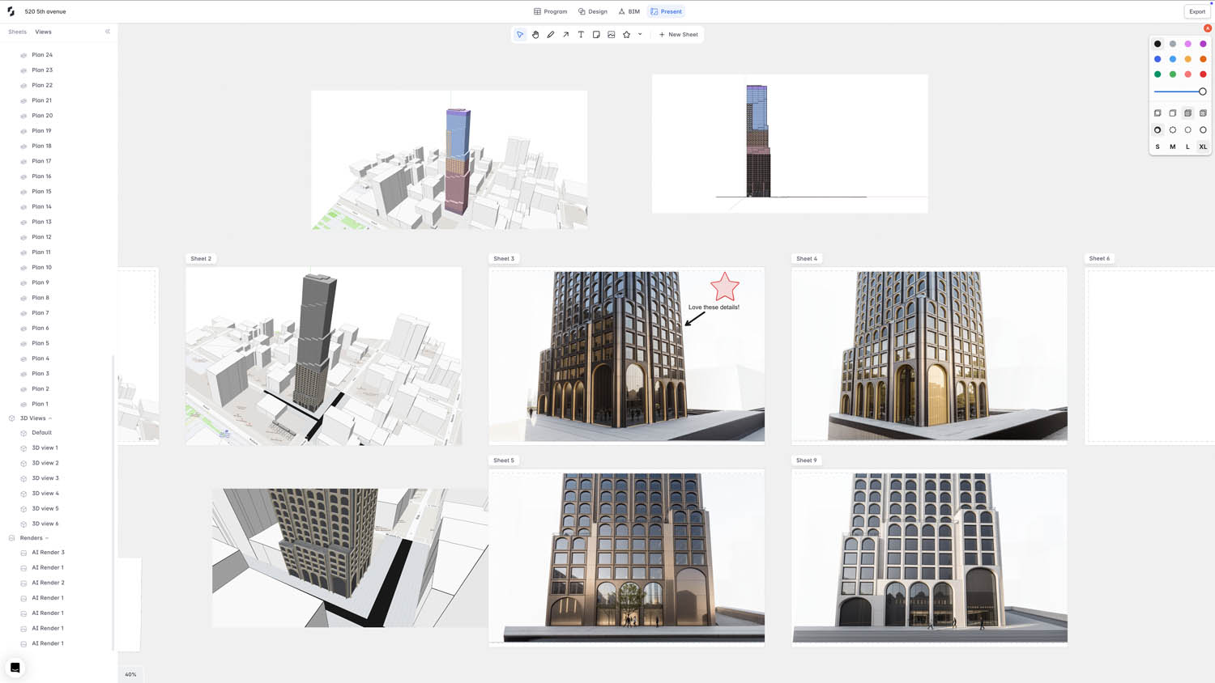Collapse the Renders section
The height and width of the screenshot is (683, 1215).
point(47,538)
